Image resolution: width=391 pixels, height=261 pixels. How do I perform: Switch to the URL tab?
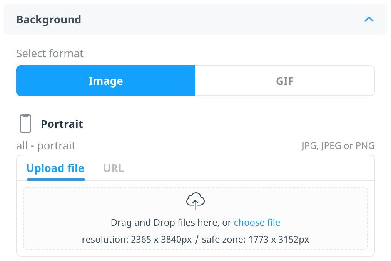click(x=114, y=168)
